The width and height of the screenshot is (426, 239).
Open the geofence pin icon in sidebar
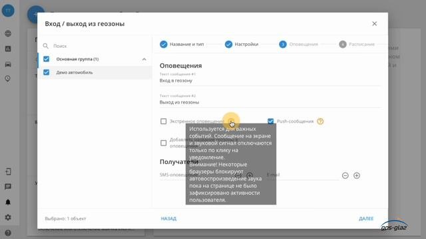click(8, 78)
